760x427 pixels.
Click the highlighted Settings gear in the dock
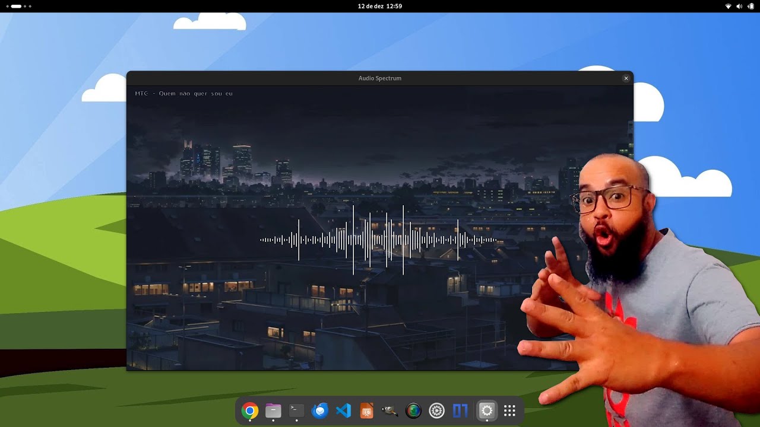tap(487, 411)
